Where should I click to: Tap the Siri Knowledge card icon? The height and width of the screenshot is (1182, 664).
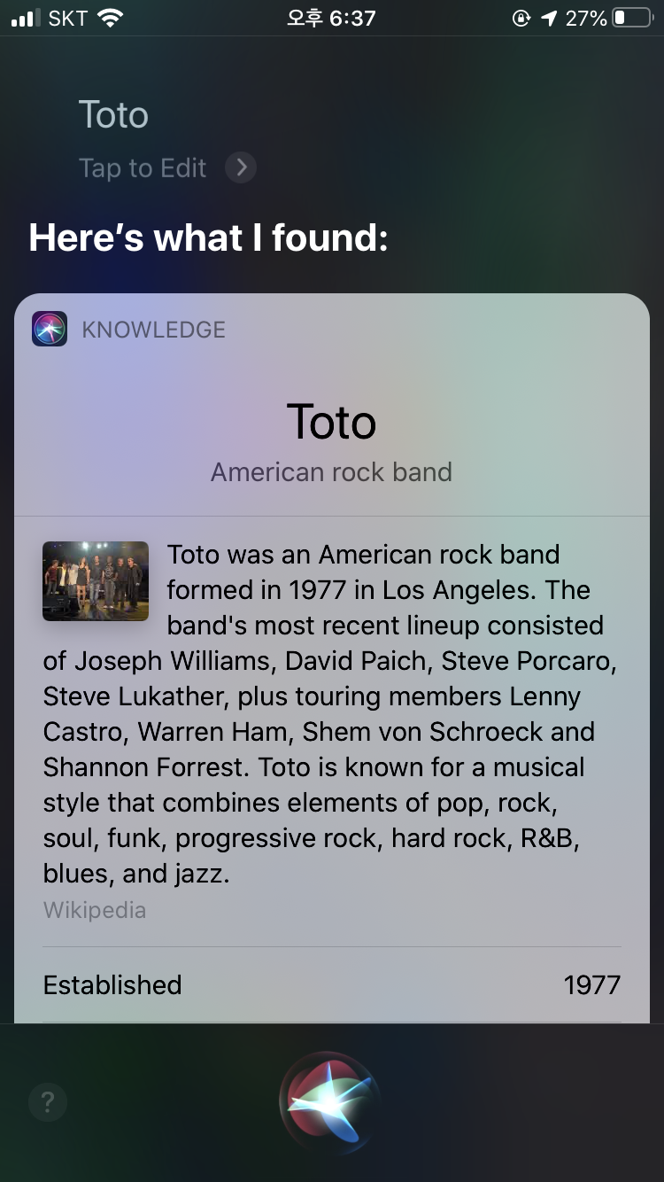50,329
